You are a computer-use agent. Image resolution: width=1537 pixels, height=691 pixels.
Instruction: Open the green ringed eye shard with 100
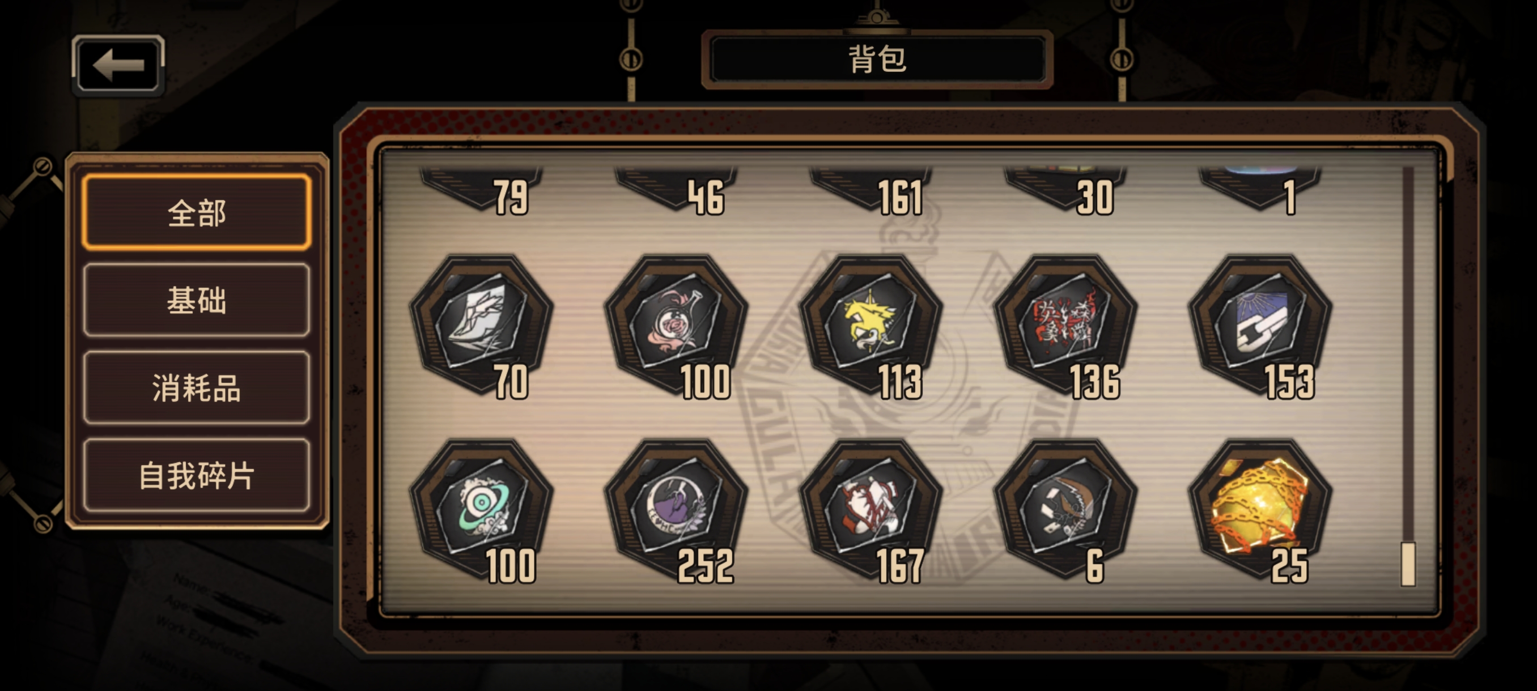coord(481,511)
